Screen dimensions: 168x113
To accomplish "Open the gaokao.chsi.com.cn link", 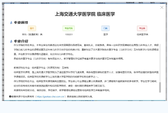I will point(50,97).
